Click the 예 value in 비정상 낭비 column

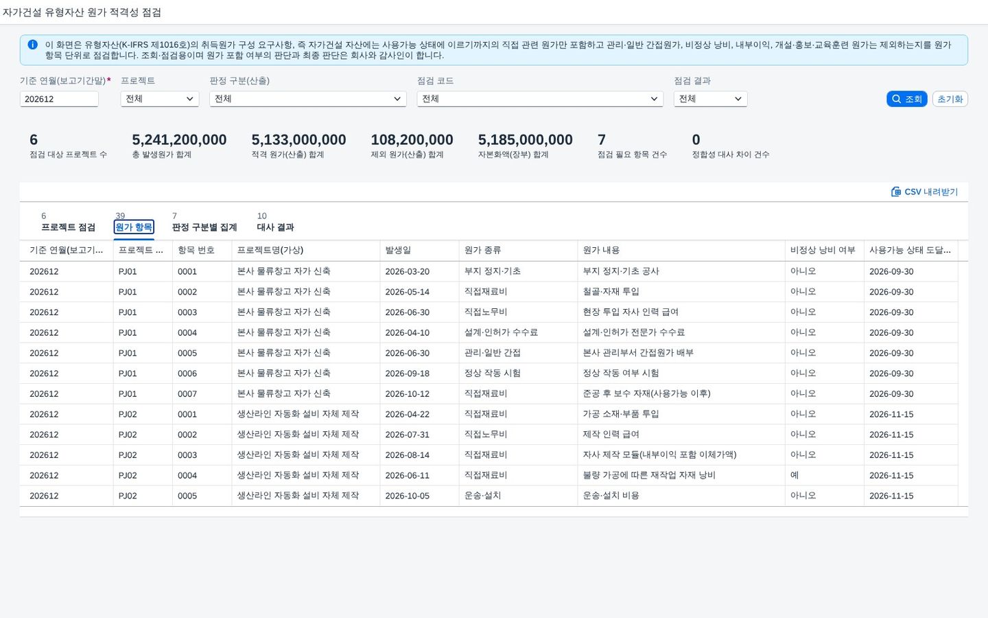point(795,475)
